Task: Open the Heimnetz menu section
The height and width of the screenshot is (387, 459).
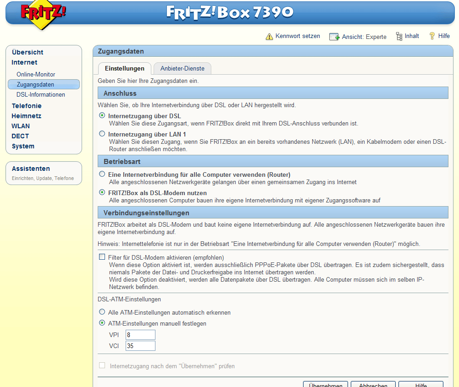Action: click(x=26, y=116)
